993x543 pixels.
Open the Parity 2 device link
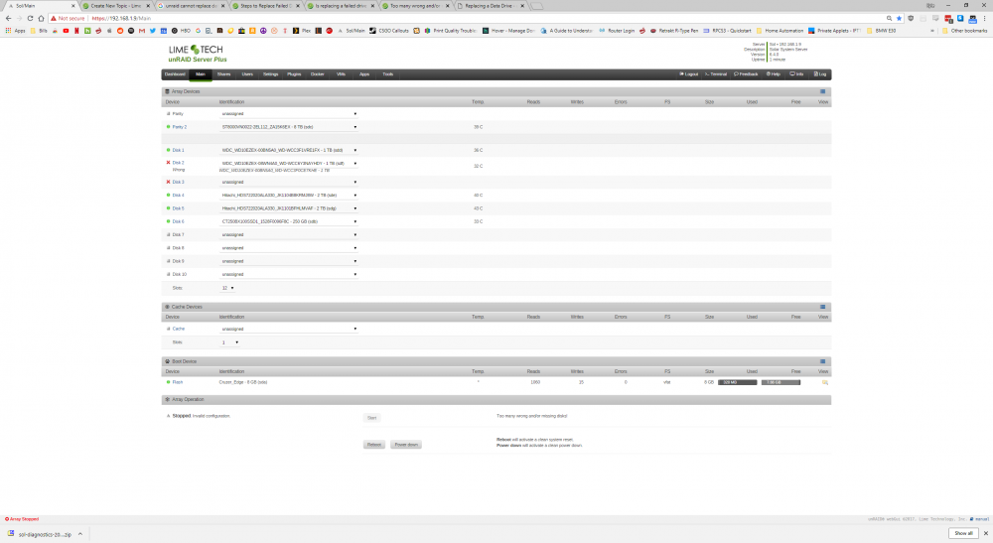click(x=179, y=127)
